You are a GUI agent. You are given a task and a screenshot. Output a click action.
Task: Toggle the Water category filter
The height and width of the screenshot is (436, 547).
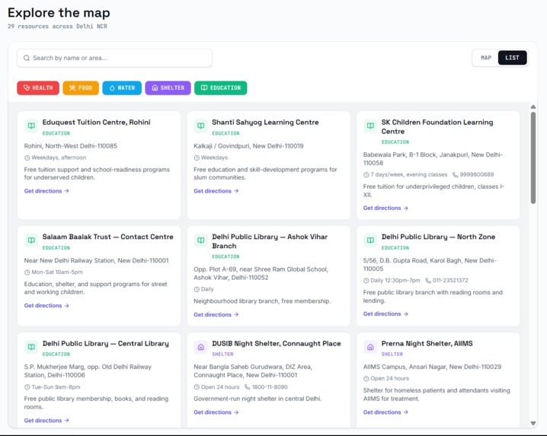[x=122, y=88]
